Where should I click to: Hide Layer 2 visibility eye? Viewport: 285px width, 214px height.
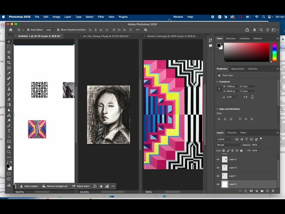click(218, 160)
